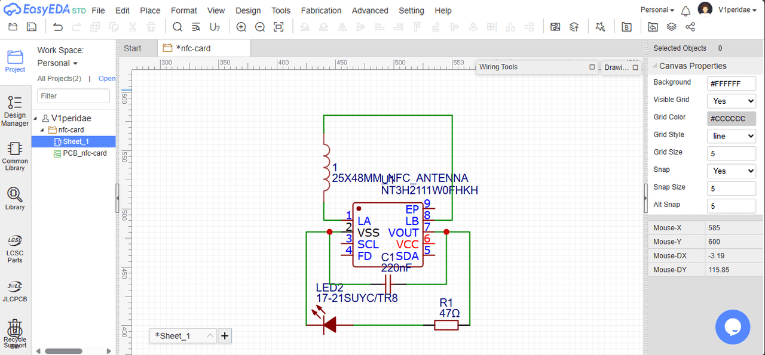
Task: Switch to the Start tab
Action: click(133, 48)
